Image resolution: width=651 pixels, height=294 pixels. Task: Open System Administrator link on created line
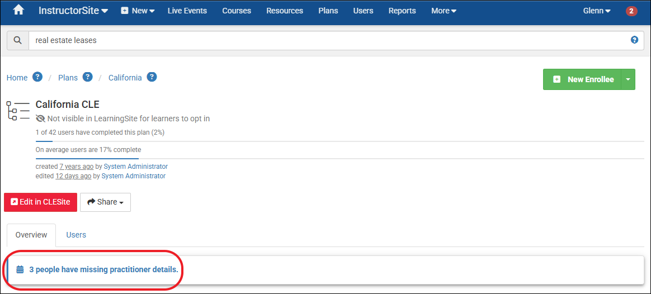(136, 166)
